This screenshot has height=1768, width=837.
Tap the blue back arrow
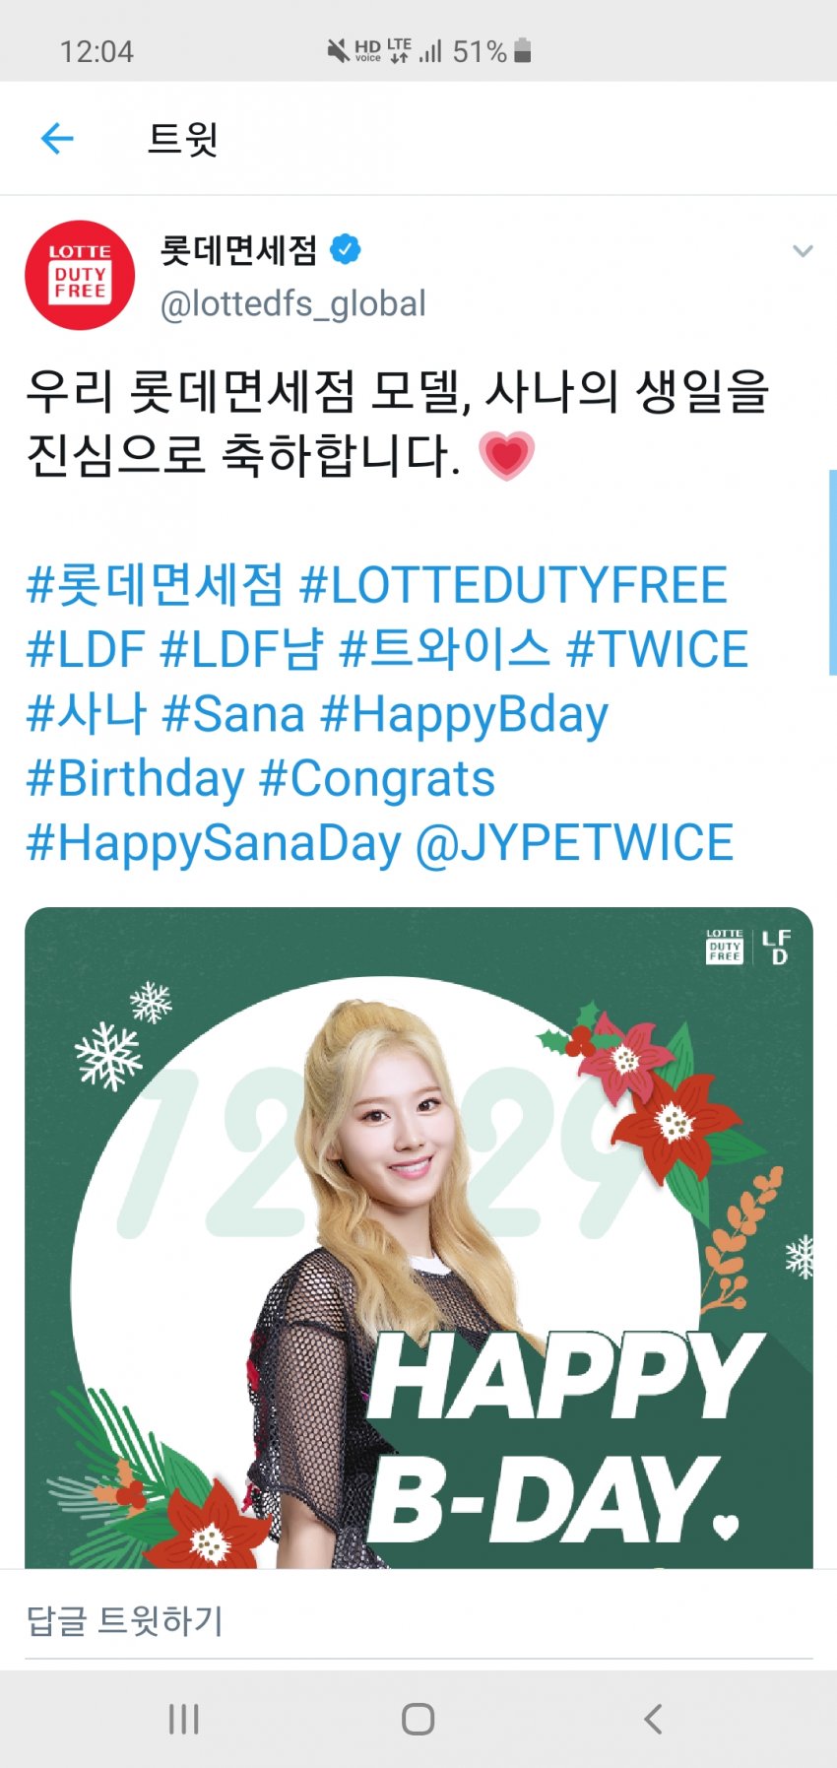57,139
